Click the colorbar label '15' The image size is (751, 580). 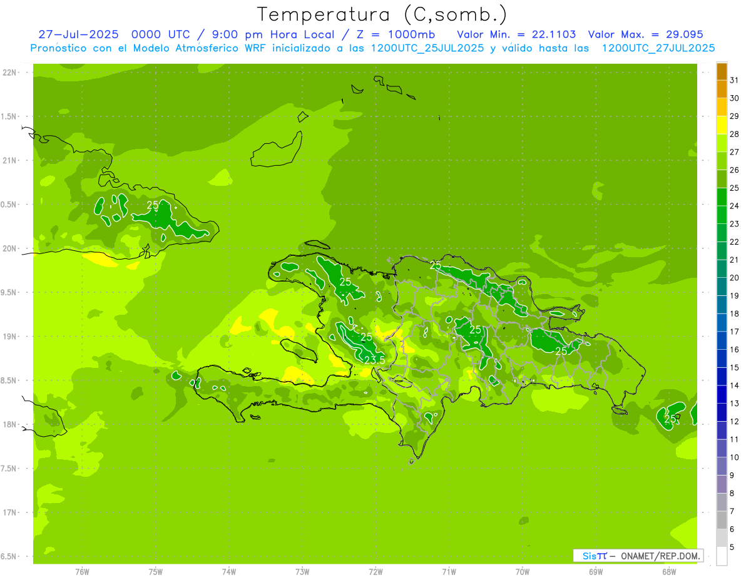[735, 367]
